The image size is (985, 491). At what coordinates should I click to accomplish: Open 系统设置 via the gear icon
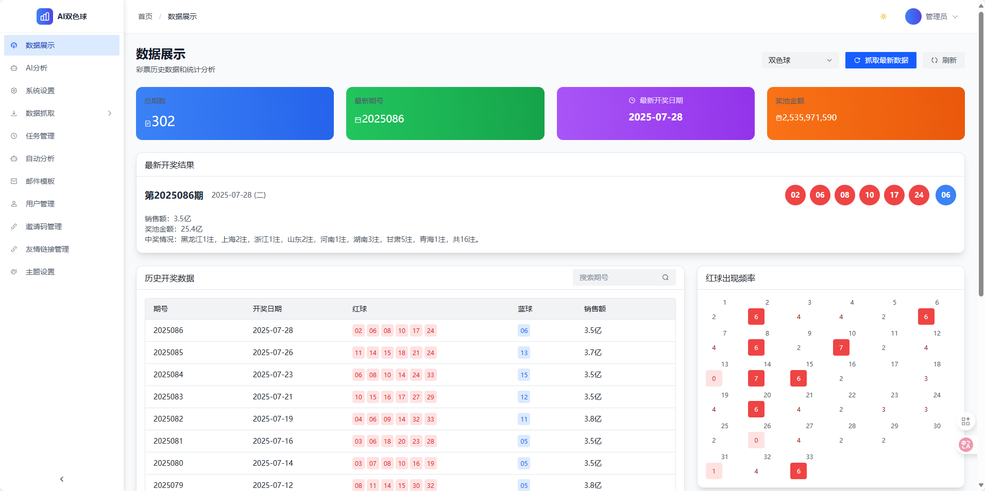[x=14, y=91]
